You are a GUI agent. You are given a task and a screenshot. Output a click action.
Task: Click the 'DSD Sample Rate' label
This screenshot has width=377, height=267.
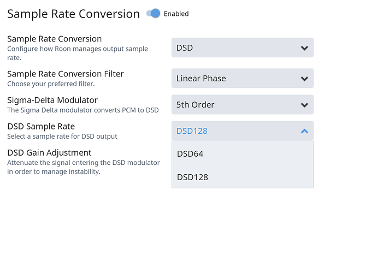[41, 127]
